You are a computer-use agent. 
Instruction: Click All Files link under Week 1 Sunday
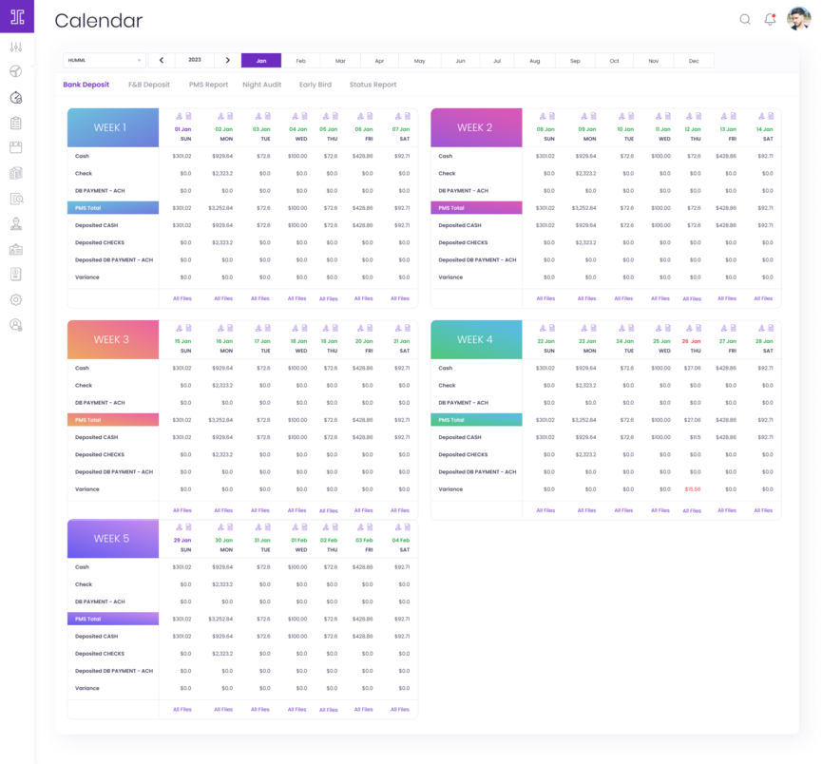(x=182, y=298)
